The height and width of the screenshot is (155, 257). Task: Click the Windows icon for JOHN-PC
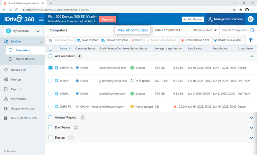pos(57,107)
